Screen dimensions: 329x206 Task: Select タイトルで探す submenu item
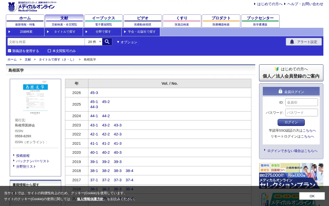(64, 32)
